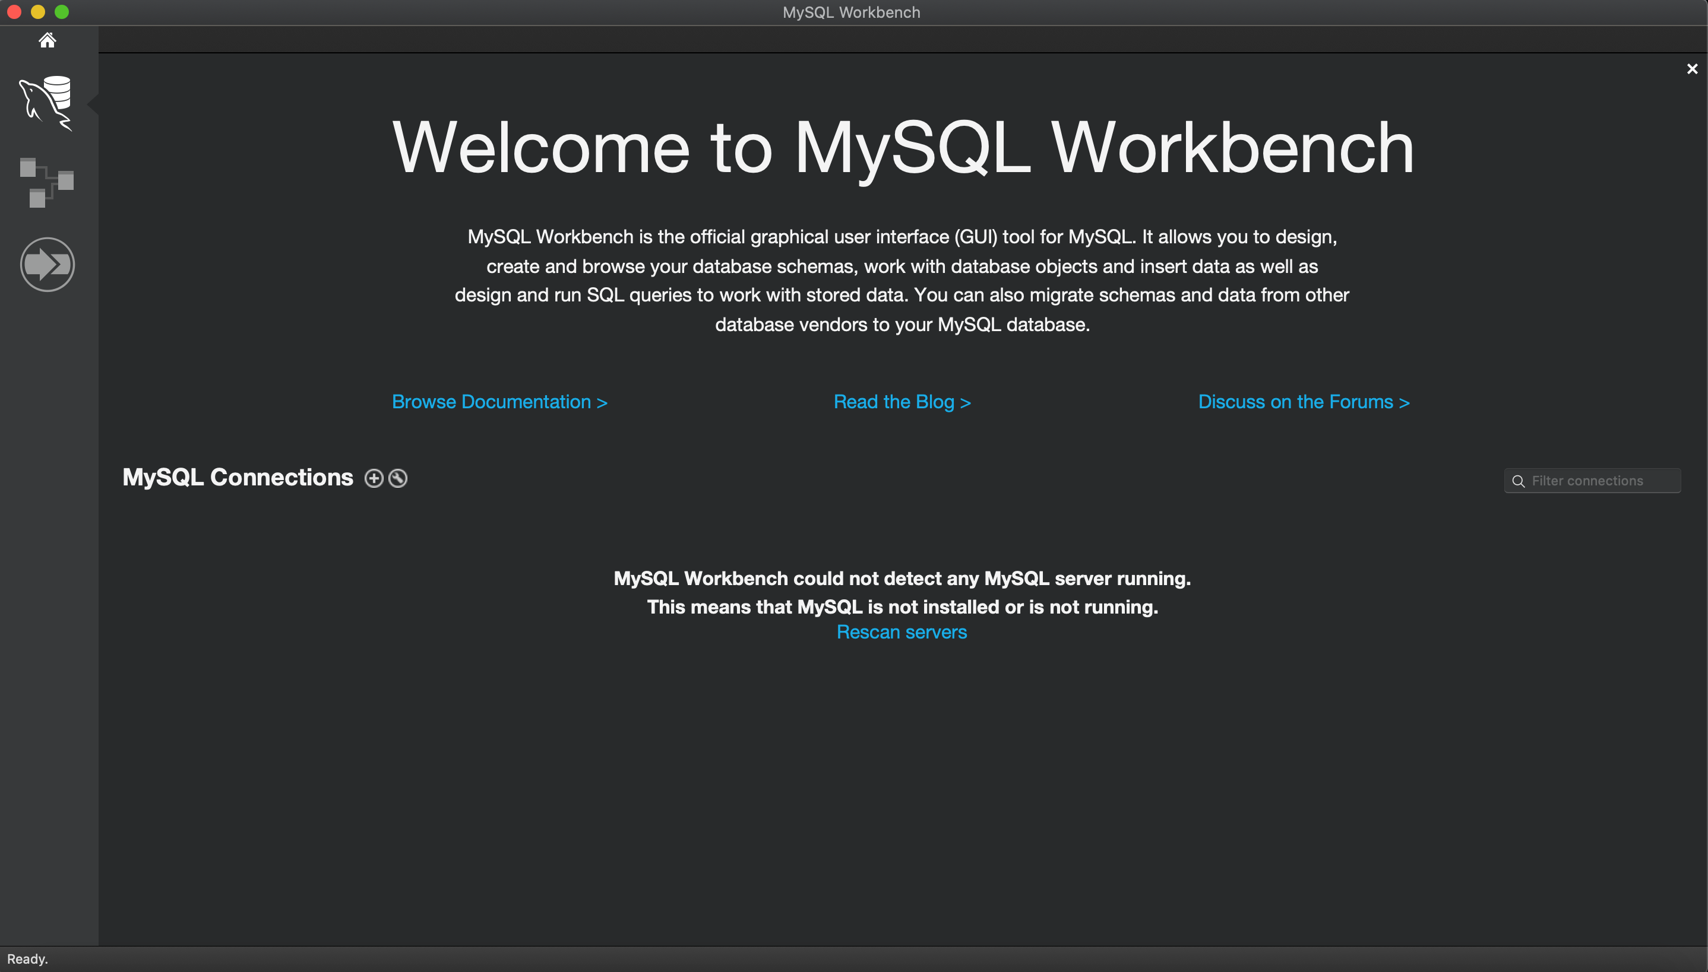Open Manage Connections wrench icon
The image size is (1708, 972).
pyautogui.click(x=398, y=478)
